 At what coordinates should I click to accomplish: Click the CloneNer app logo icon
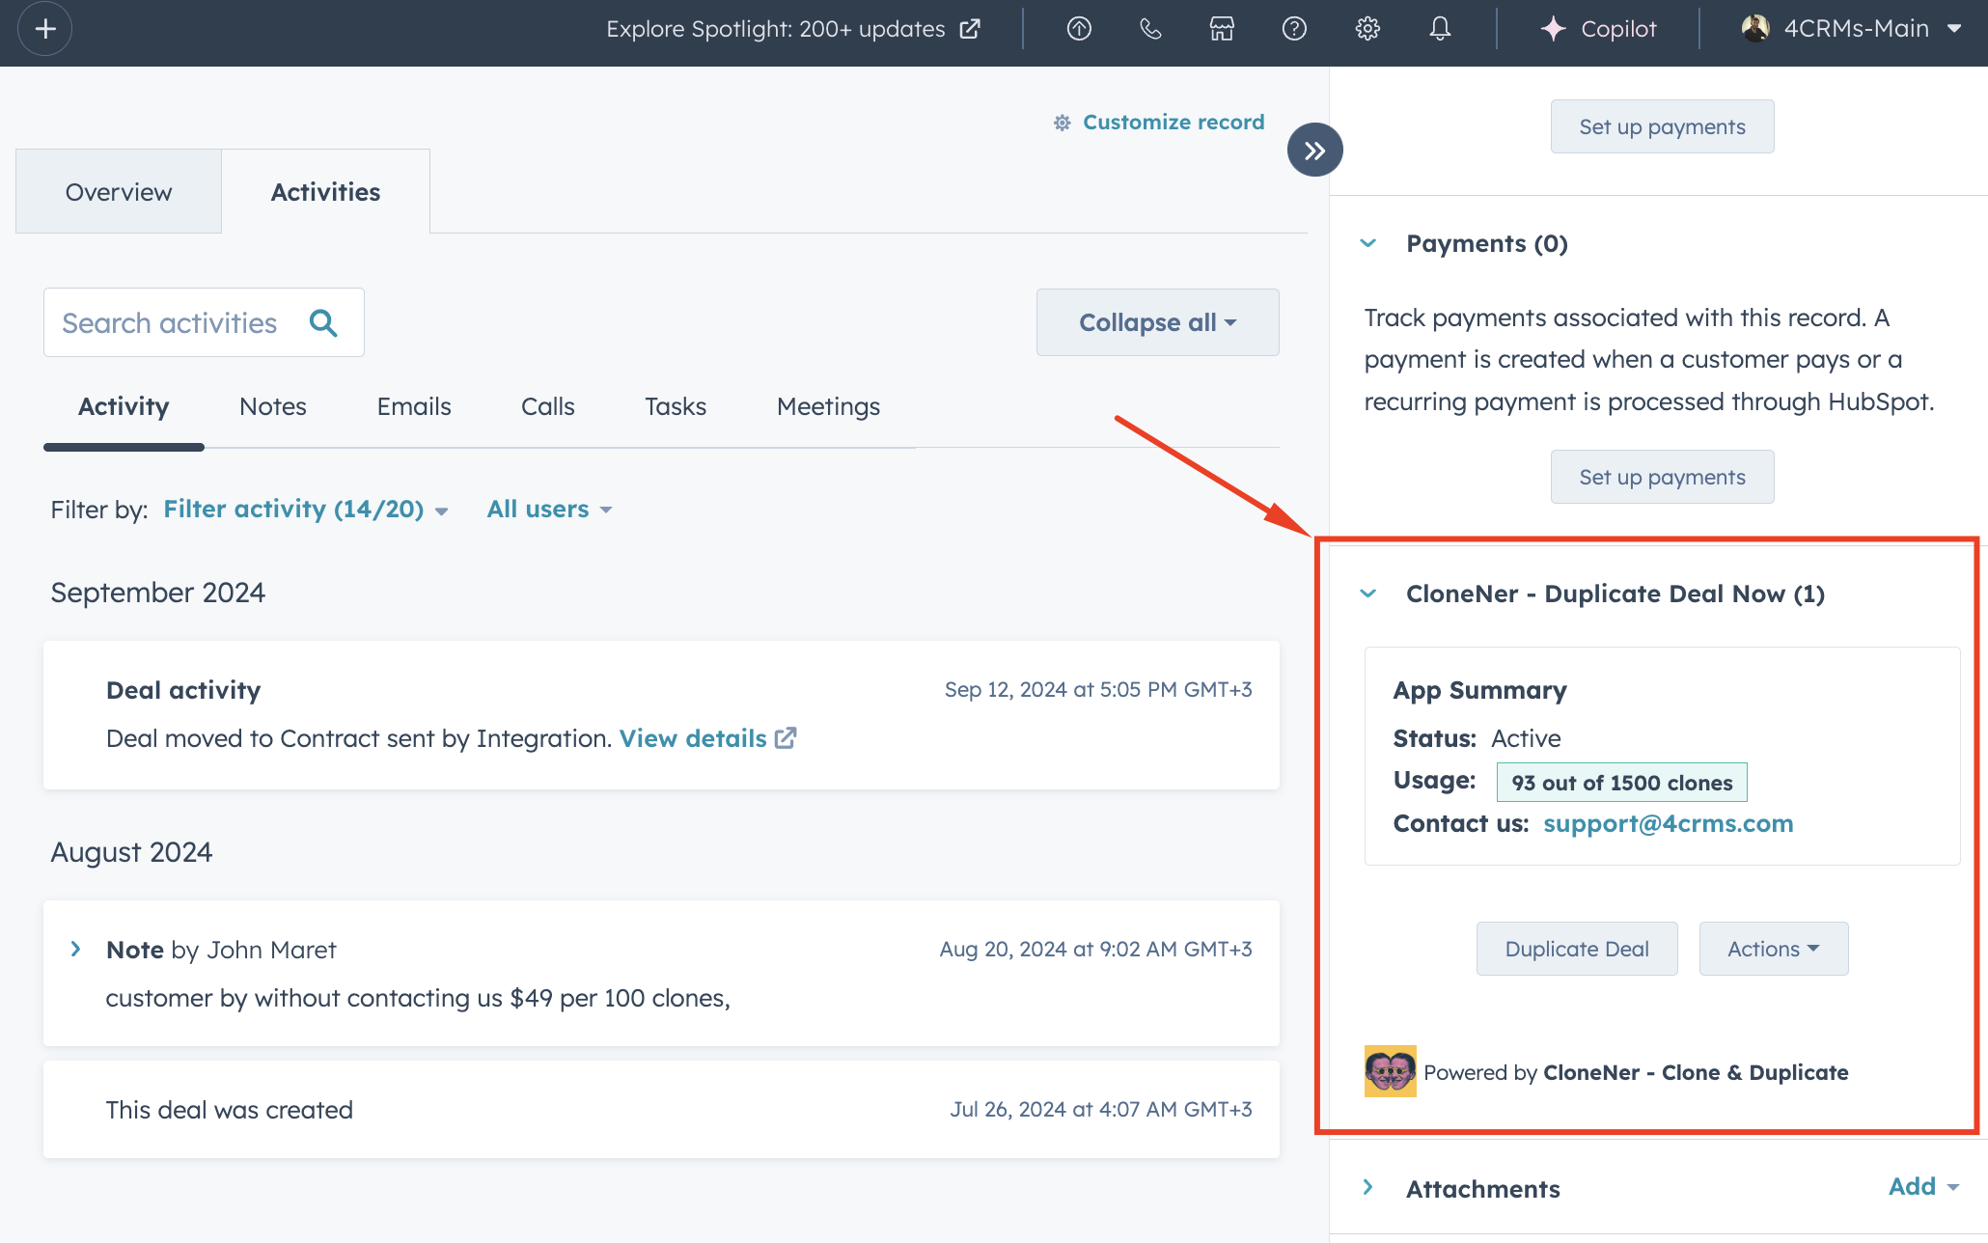1389,1071
